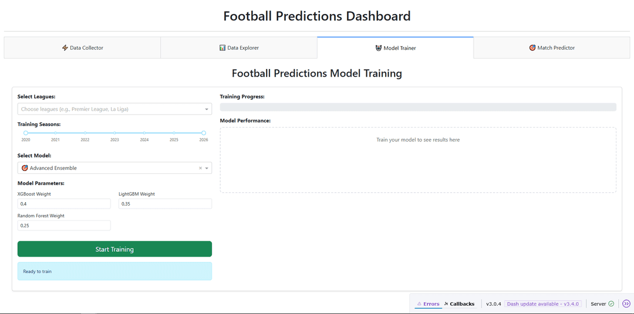Expand the Select Model dropdown arrow

click(x=207, y=168)
